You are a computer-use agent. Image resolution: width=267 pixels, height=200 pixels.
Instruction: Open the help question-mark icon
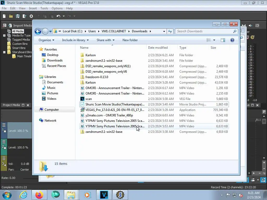(x=232, y=40)
